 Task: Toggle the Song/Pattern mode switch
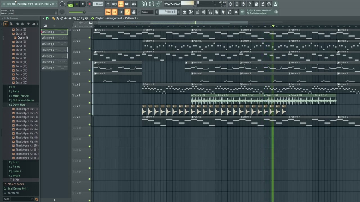click(x=70, y=4)
